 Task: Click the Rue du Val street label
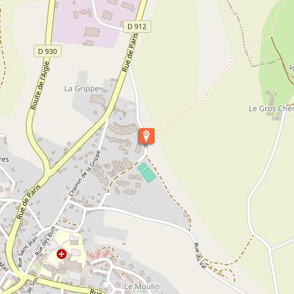200,255
